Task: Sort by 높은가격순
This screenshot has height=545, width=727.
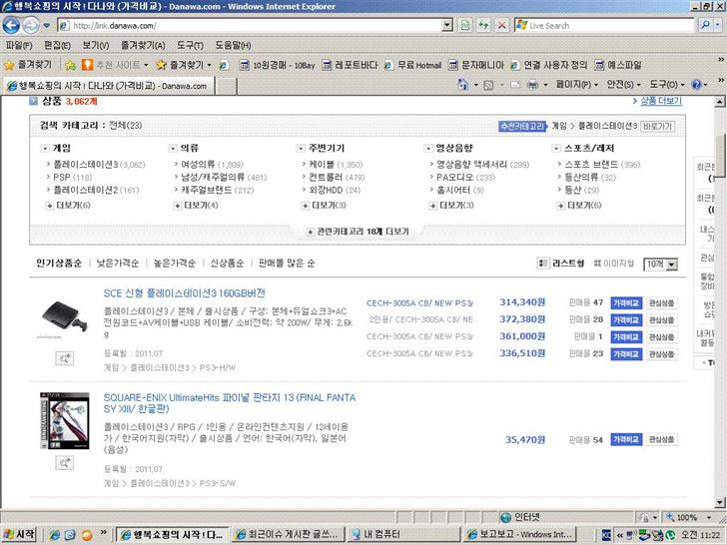Action: click(175, 264)
